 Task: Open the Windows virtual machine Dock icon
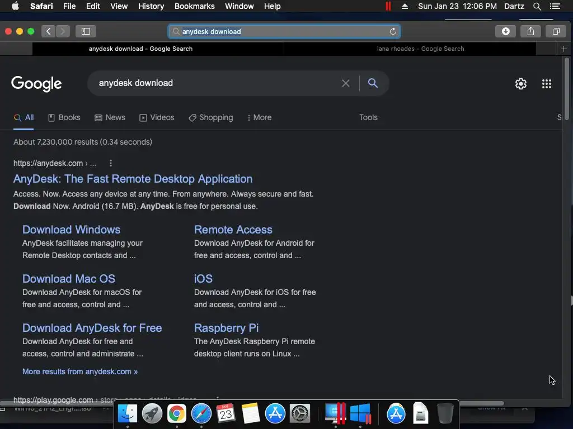pyautogui.click(x=360, y=414)
